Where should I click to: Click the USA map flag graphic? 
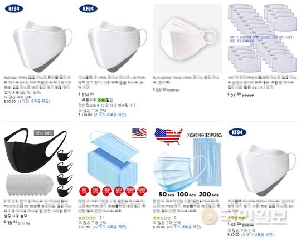(168, 136)
